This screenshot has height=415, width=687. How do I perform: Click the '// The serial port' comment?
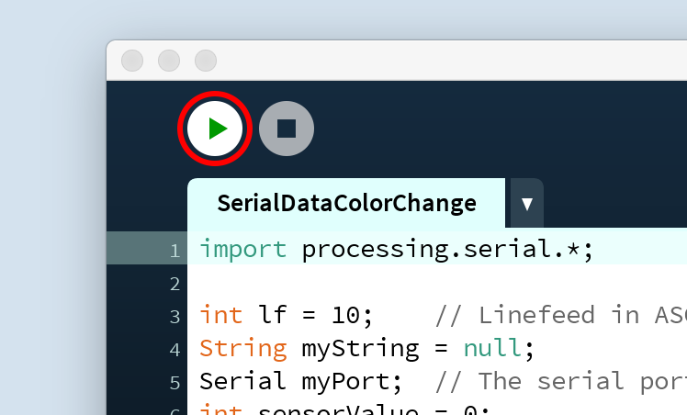pyautogui.click(x=561, y=381)
